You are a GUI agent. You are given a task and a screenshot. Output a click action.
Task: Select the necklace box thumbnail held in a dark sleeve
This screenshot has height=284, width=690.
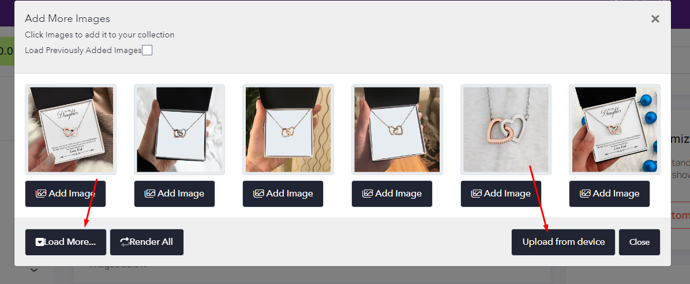click(179, 129)
